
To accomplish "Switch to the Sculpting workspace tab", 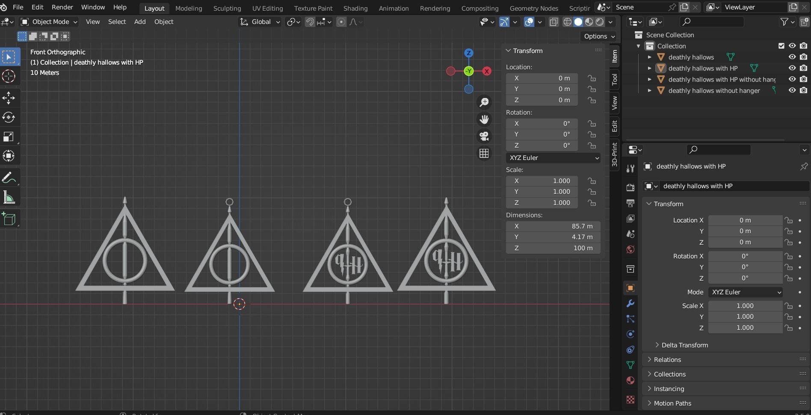I will coord(227,8).
